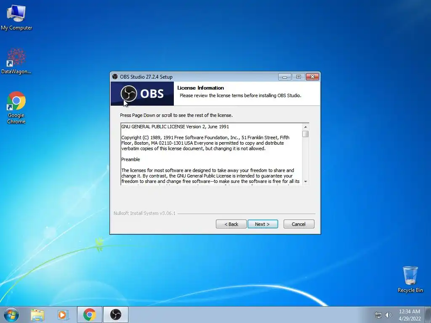Viewport: 431px width, 323px height.
Task: Click the license scrollbar up arrow
Action: point(306,127)
